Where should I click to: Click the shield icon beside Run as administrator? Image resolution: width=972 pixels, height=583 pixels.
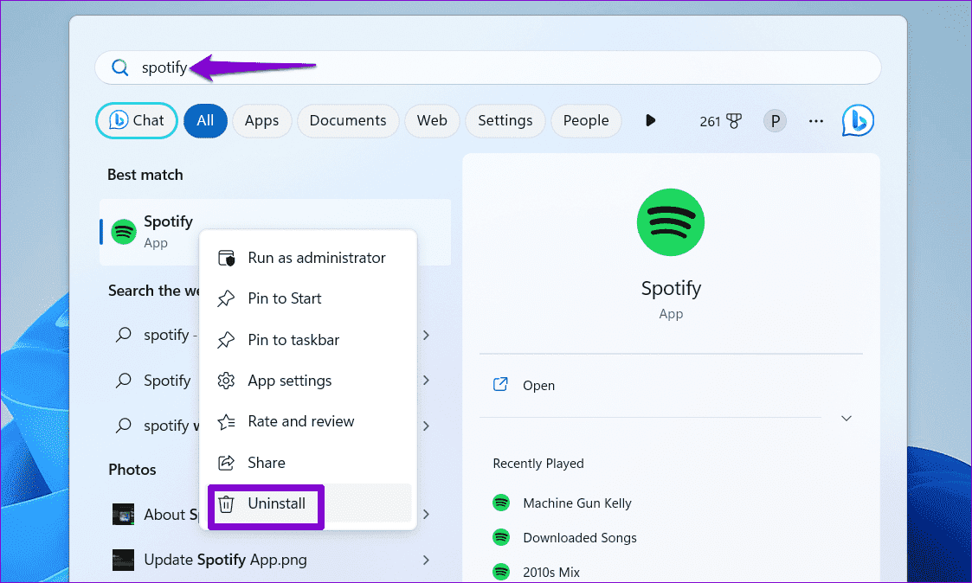[226, 258]
